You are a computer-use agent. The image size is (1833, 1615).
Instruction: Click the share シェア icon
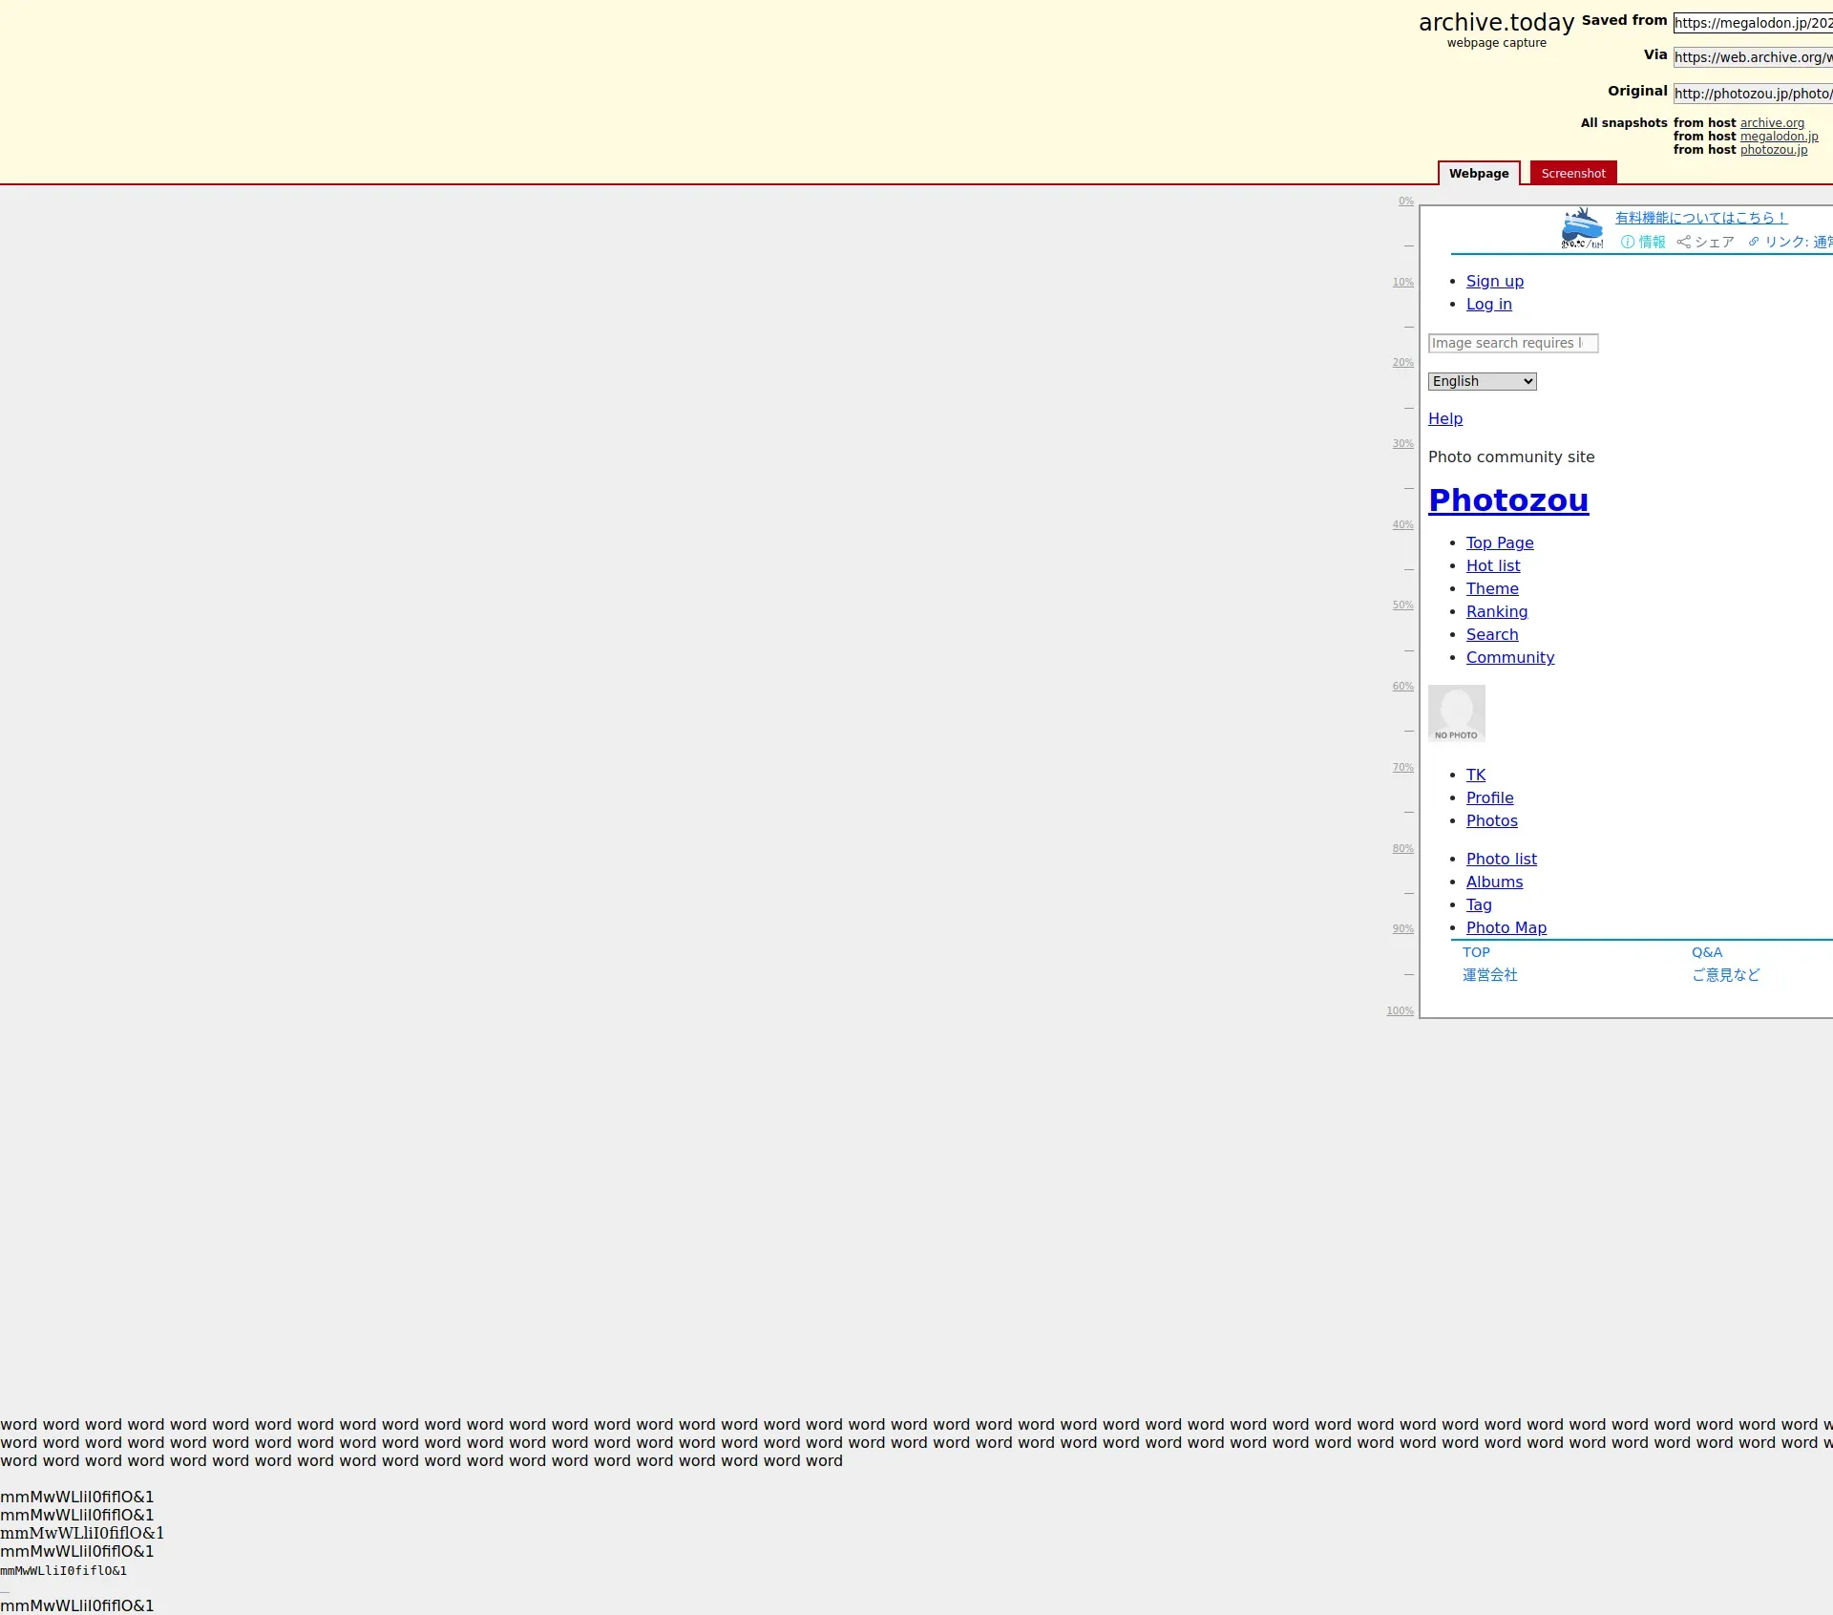pos(1684,243)
